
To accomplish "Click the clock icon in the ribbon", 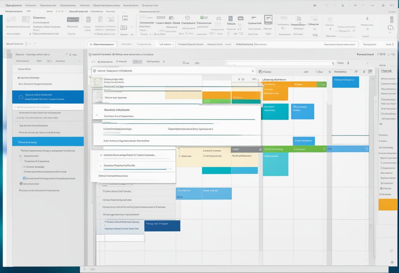I will (x=187, y=18).
